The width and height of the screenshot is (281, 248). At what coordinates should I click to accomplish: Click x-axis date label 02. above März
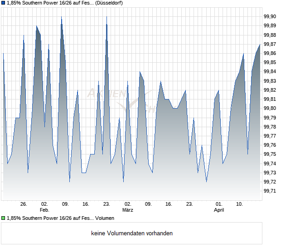[x=128, y=204]
